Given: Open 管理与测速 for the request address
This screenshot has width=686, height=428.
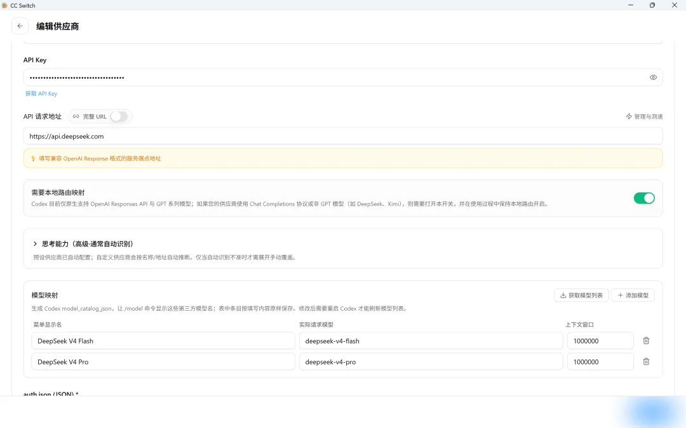Looking at the screenshot, I should (644, 117).
